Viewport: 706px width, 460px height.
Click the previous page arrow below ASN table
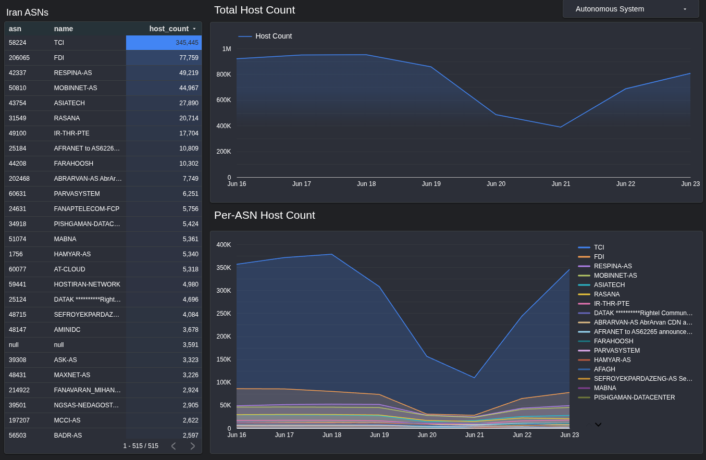[x=174, y=446]
